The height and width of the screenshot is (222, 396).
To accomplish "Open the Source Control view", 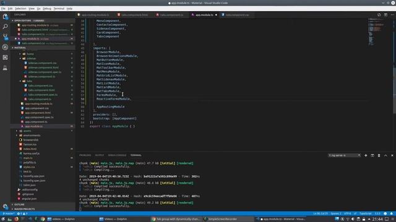I will point(5,37).
